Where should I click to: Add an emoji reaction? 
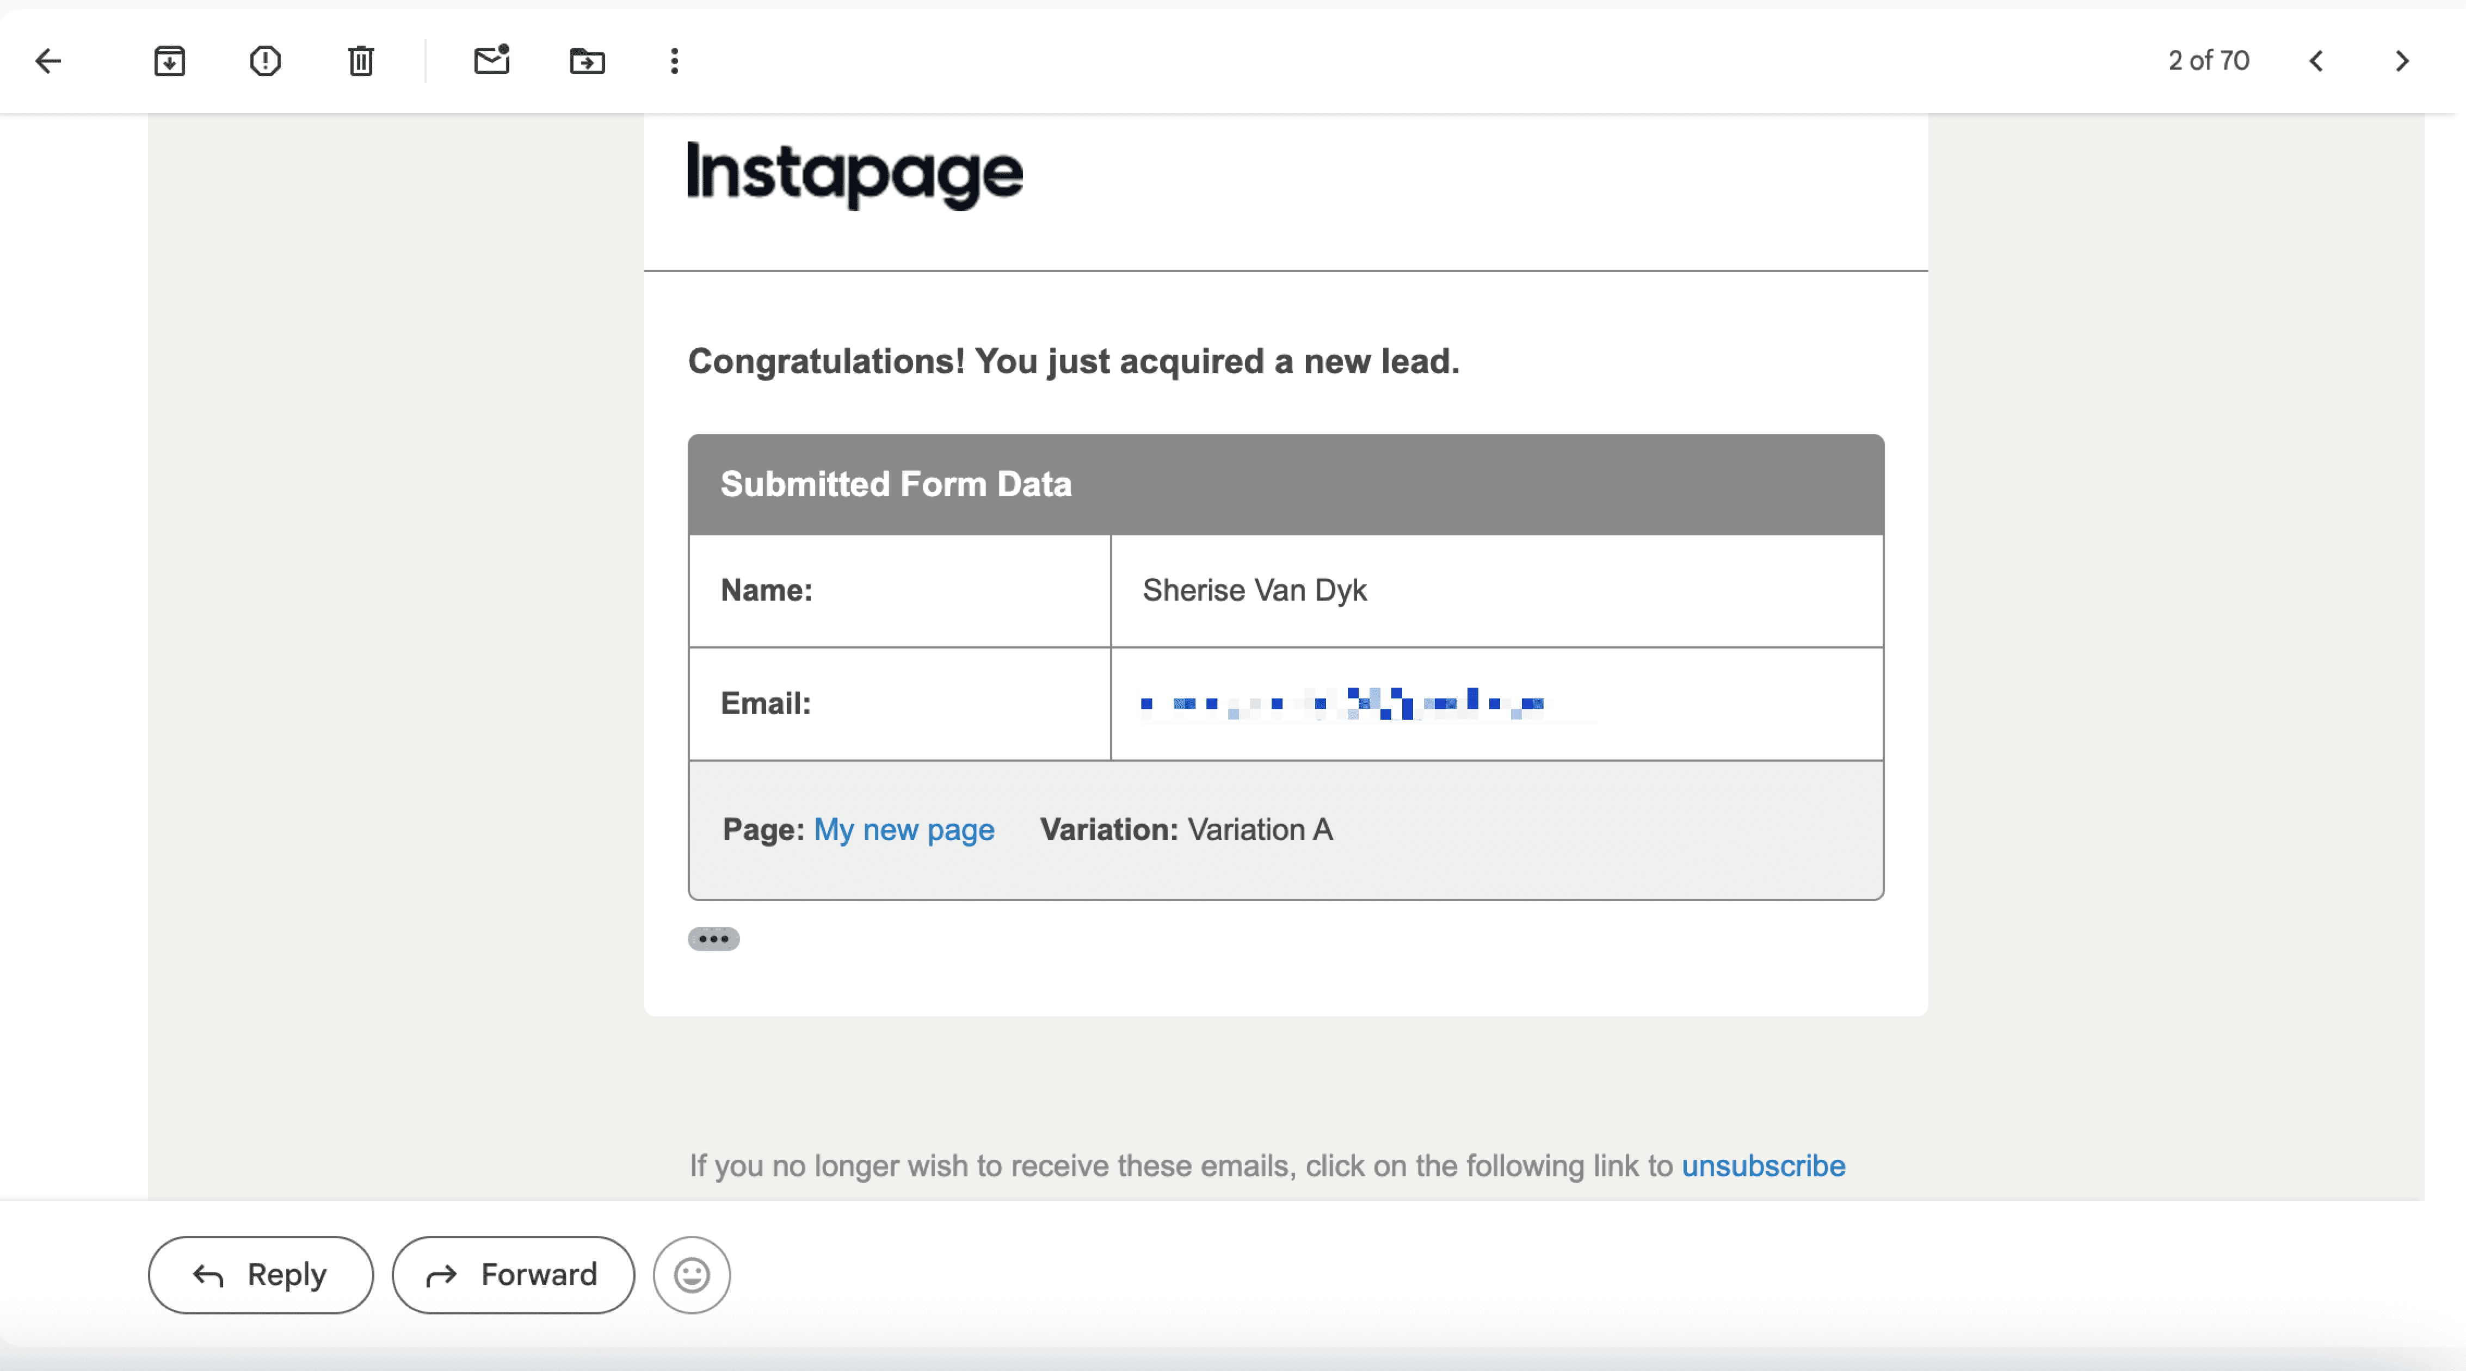click(691, 1274)
